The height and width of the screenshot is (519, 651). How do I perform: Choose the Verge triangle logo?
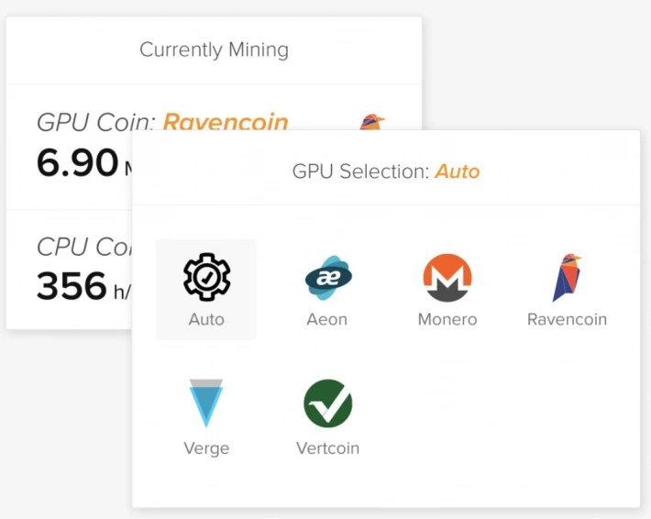206,403
